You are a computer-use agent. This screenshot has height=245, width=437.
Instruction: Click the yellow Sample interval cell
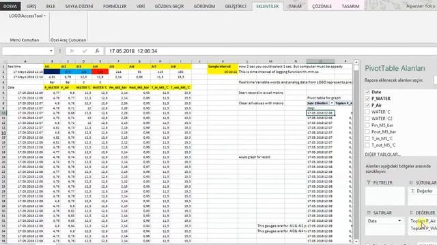(x=223, y=67)
